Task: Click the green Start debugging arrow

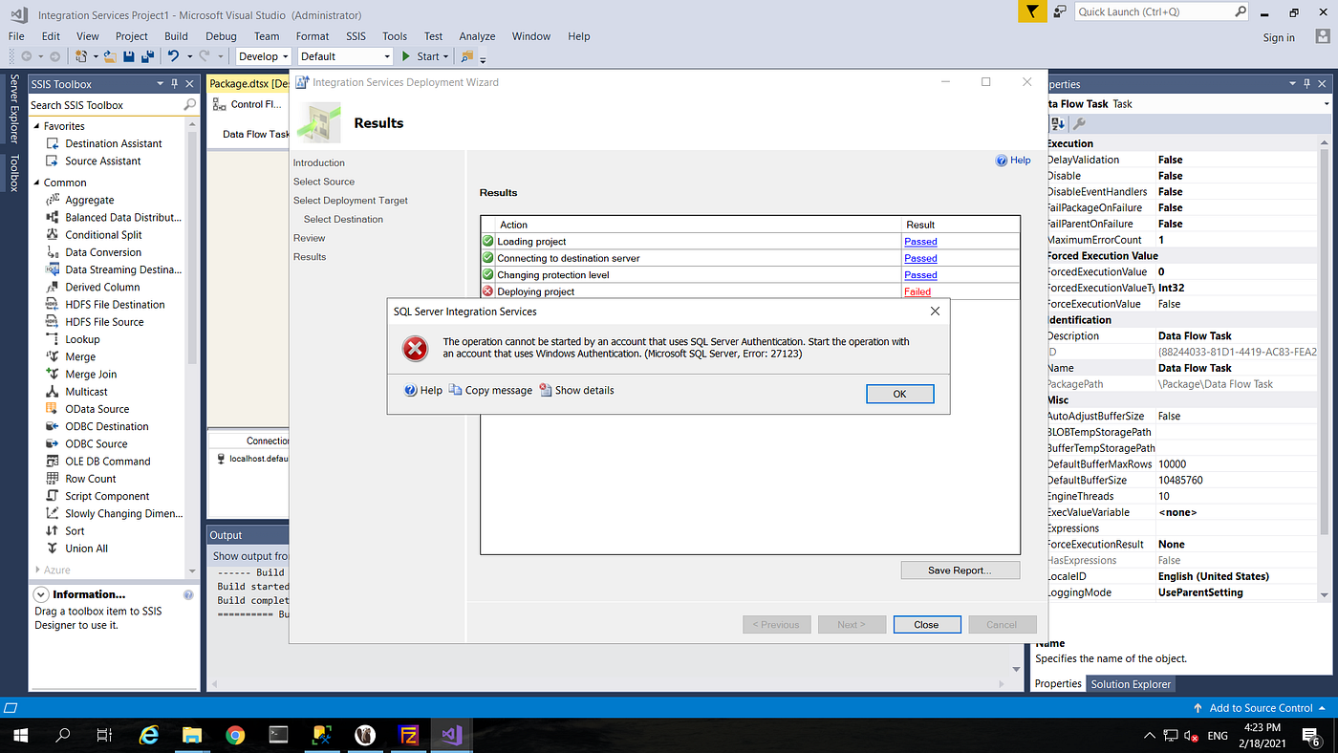Action: click(x=406, y=56)
